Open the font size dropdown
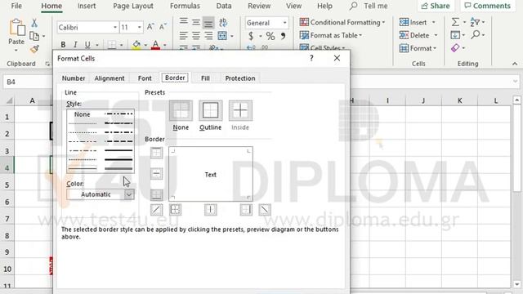523x294 pixels. click(140, 27)
